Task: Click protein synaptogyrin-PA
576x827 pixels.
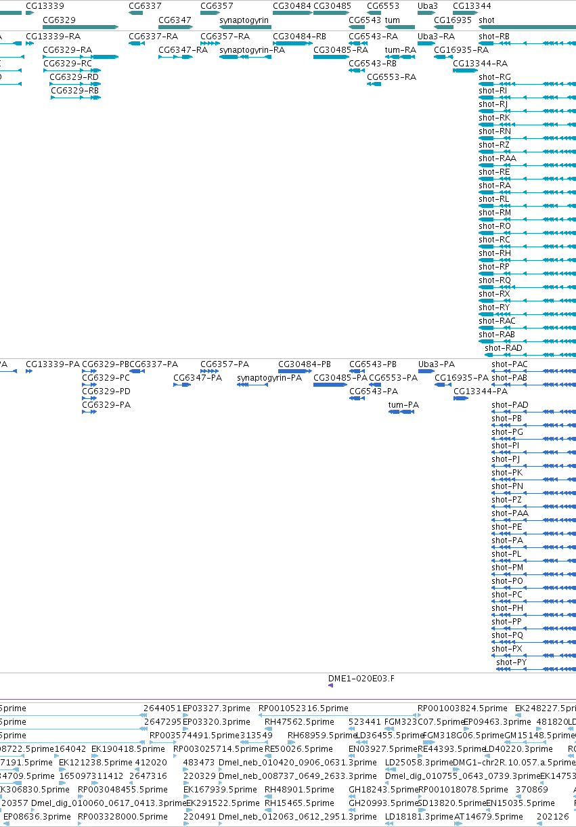Action: click(x=269, y=377)
